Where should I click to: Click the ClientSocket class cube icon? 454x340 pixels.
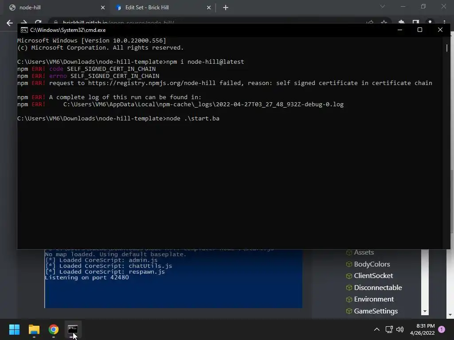point(349,276)
